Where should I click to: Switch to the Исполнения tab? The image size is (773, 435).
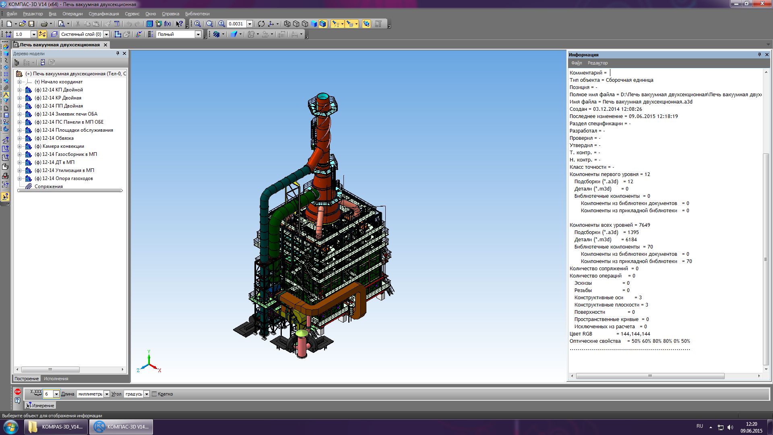point(56,379)
